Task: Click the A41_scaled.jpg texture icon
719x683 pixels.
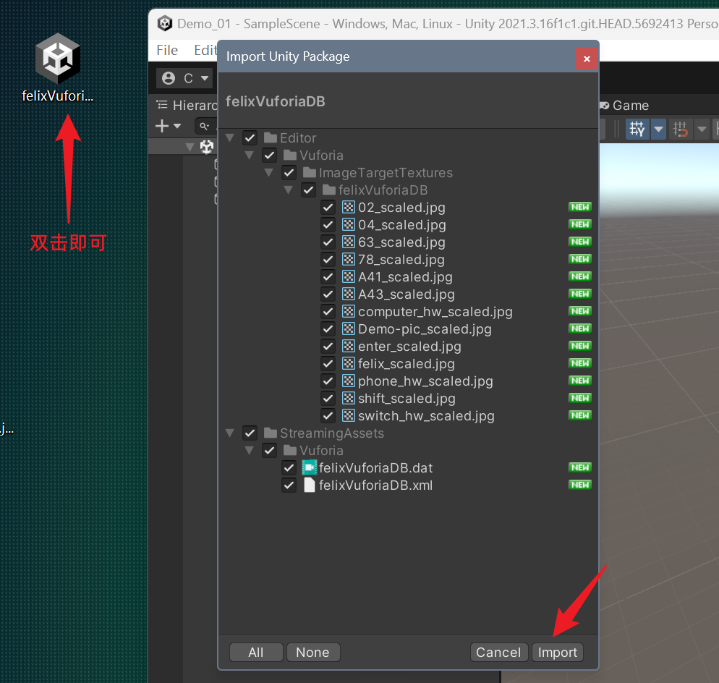Action: 349,276
